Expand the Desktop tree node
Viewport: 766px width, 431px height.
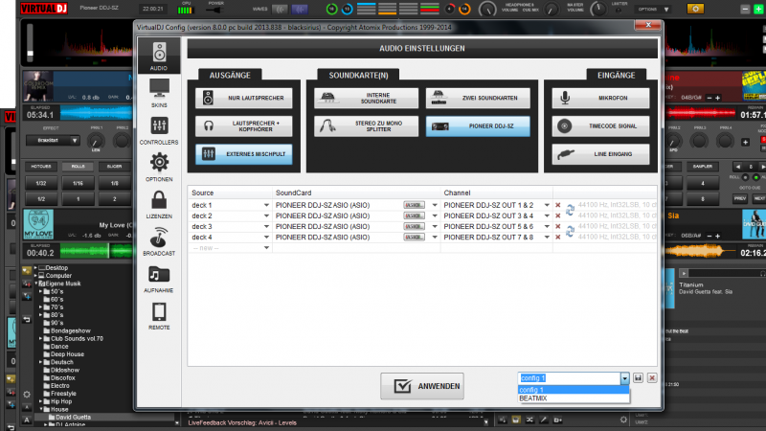[35, 268]
